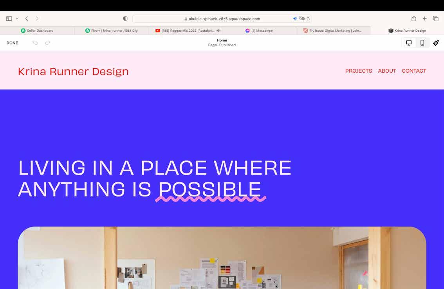Select the Krina Runner Design tab
Viewport: 444px width, 289px height.
click(x=407, y=31)
